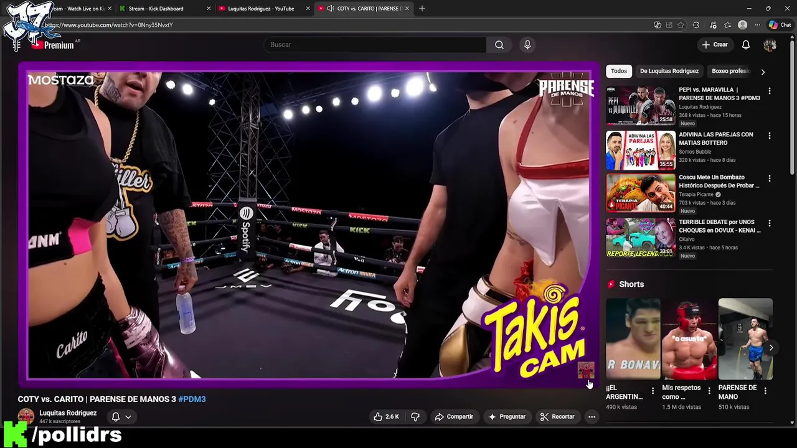Expand notification options chevron beside bell

tap(128, 417)
